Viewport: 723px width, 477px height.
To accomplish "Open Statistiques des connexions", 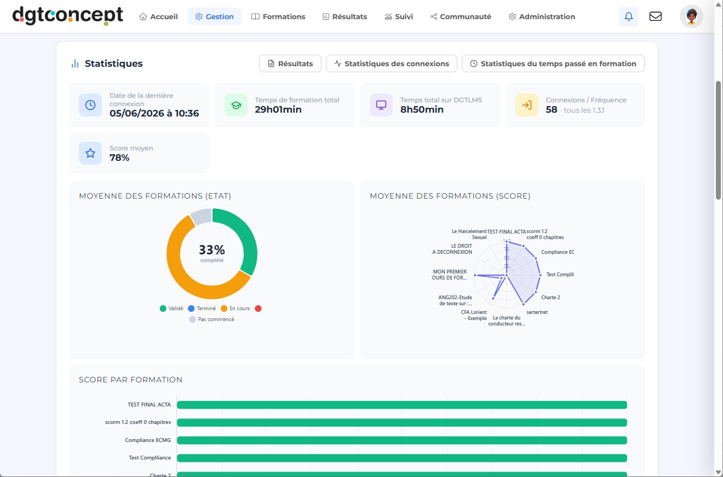I will [x=392, y=63].
